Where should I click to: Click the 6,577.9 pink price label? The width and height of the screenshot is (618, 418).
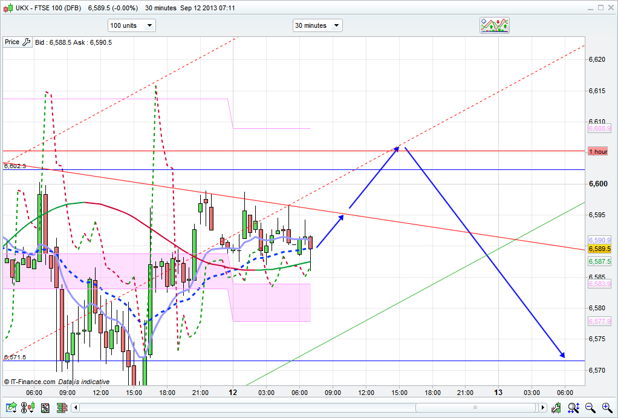coord(599,321)
